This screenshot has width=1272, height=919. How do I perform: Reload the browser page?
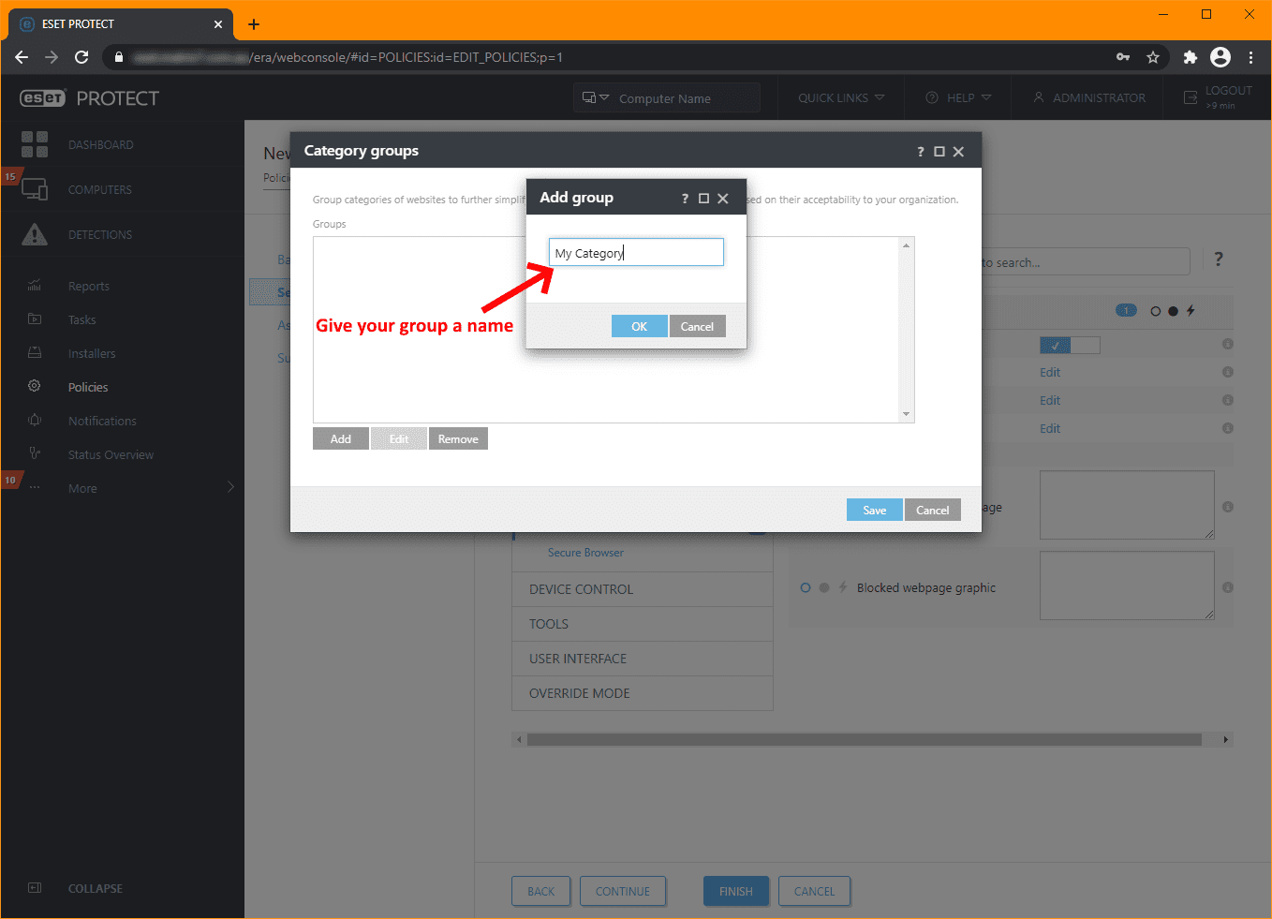tap(81, 57)
